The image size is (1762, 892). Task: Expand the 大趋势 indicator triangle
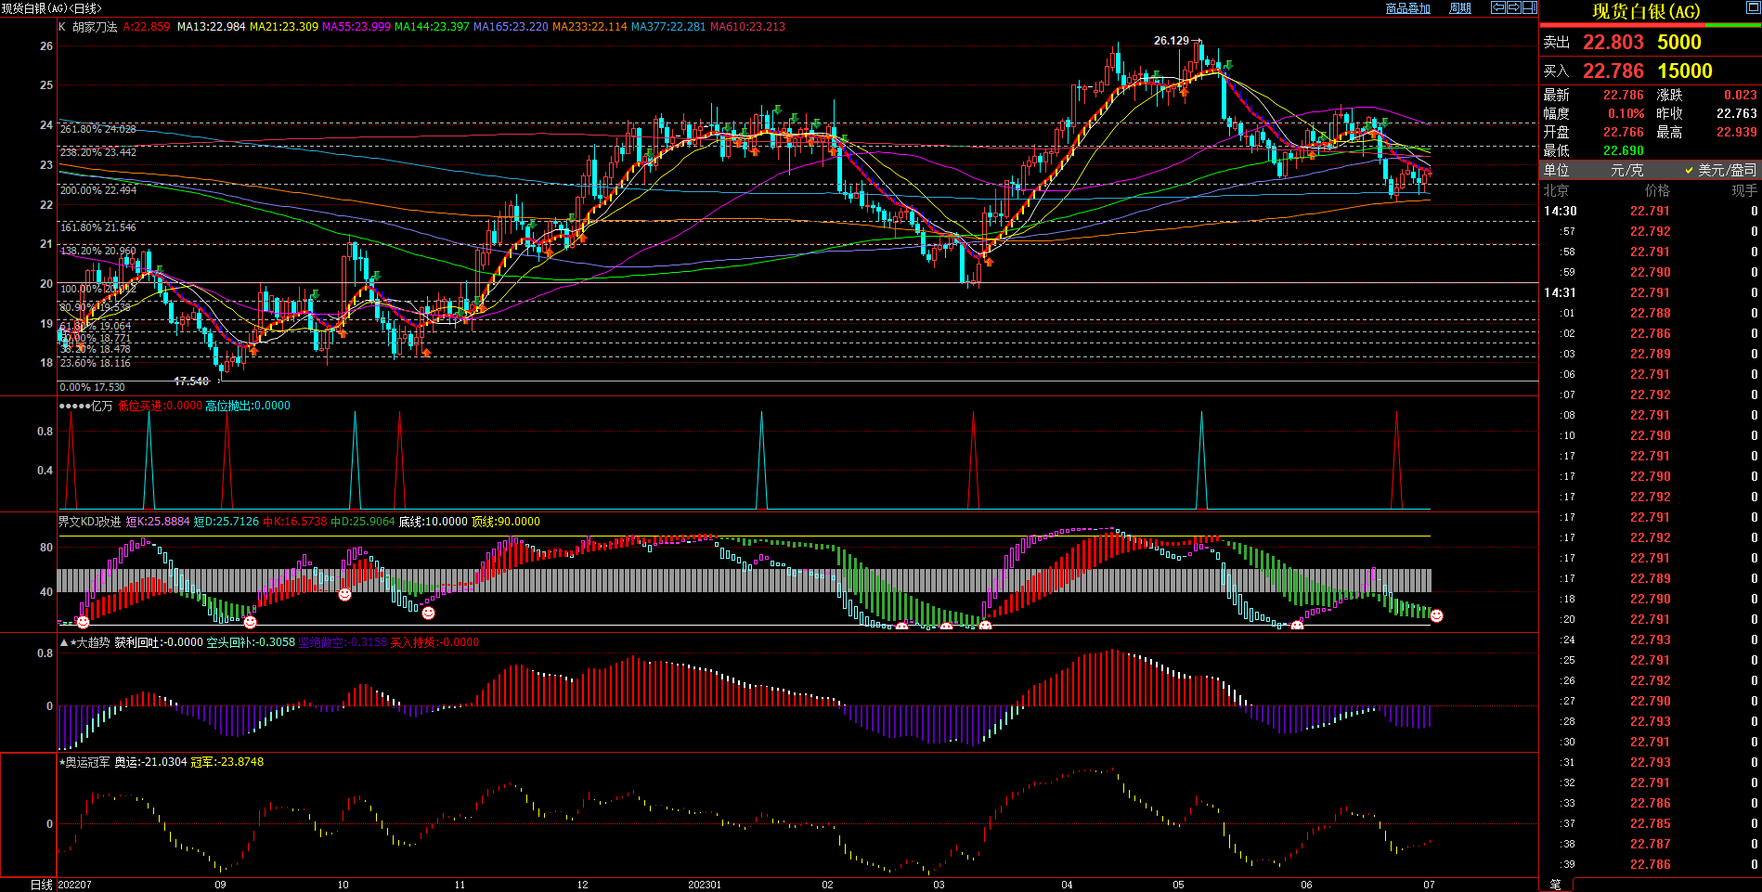pyautogui.click(x=64, y=642)
